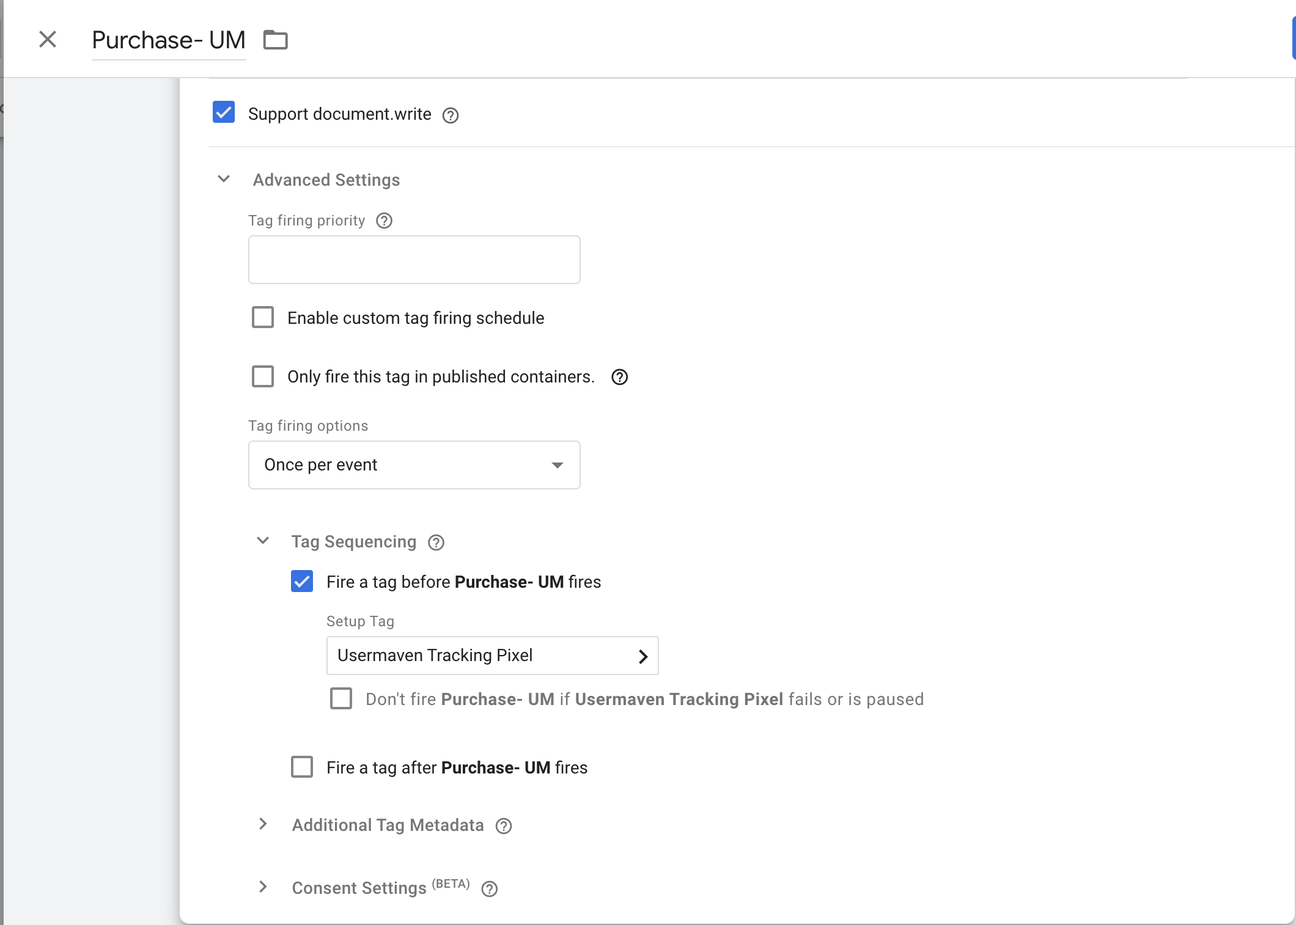Click the Purchase- UM title text
The width and height of the screenshot is (1296, 925).
coord(168,39)
